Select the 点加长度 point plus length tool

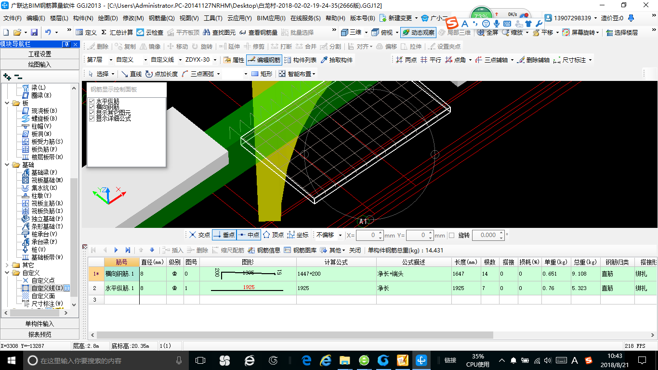162,74
